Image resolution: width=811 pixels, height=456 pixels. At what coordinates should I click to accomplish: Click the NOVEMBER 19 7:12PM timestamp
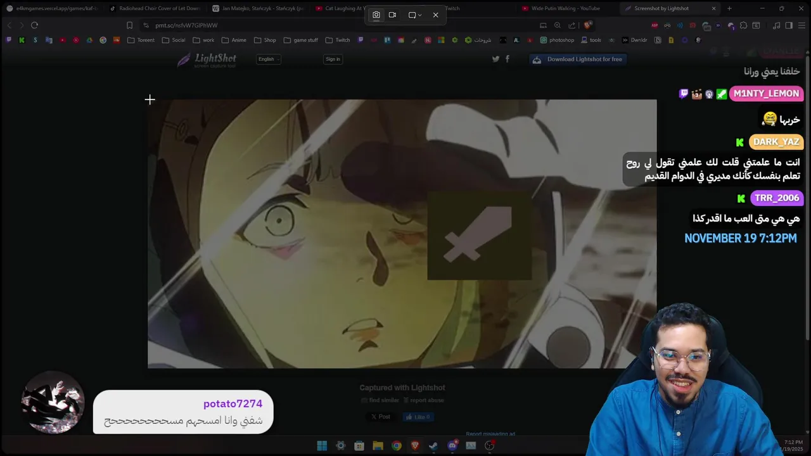click(x=741, y=238)
